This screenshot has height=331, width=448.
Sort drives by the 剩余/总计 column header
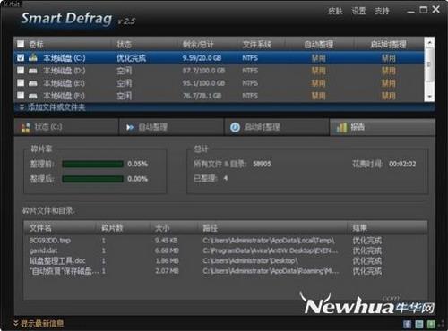tap(198, 45)
